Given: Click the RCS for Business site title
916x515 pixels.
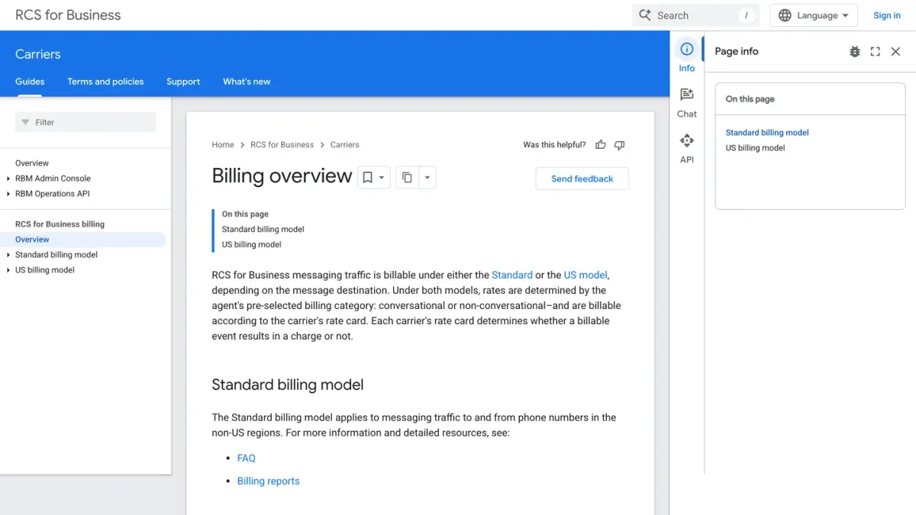Looking at the screenshot, I should coord(68,15).
